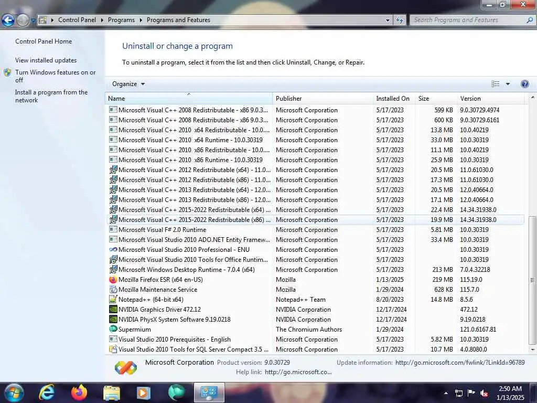Viewport: 537px width, 403px height.
Task: Click the vertical scrollbar thumb
Action: tap(532, 280)
